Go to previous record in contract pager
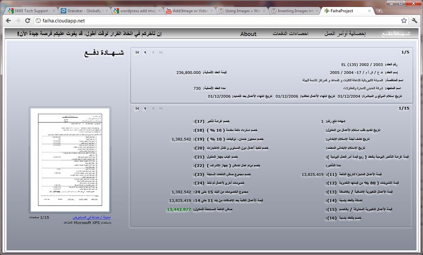423x255 pixels. tap(145, 52)
